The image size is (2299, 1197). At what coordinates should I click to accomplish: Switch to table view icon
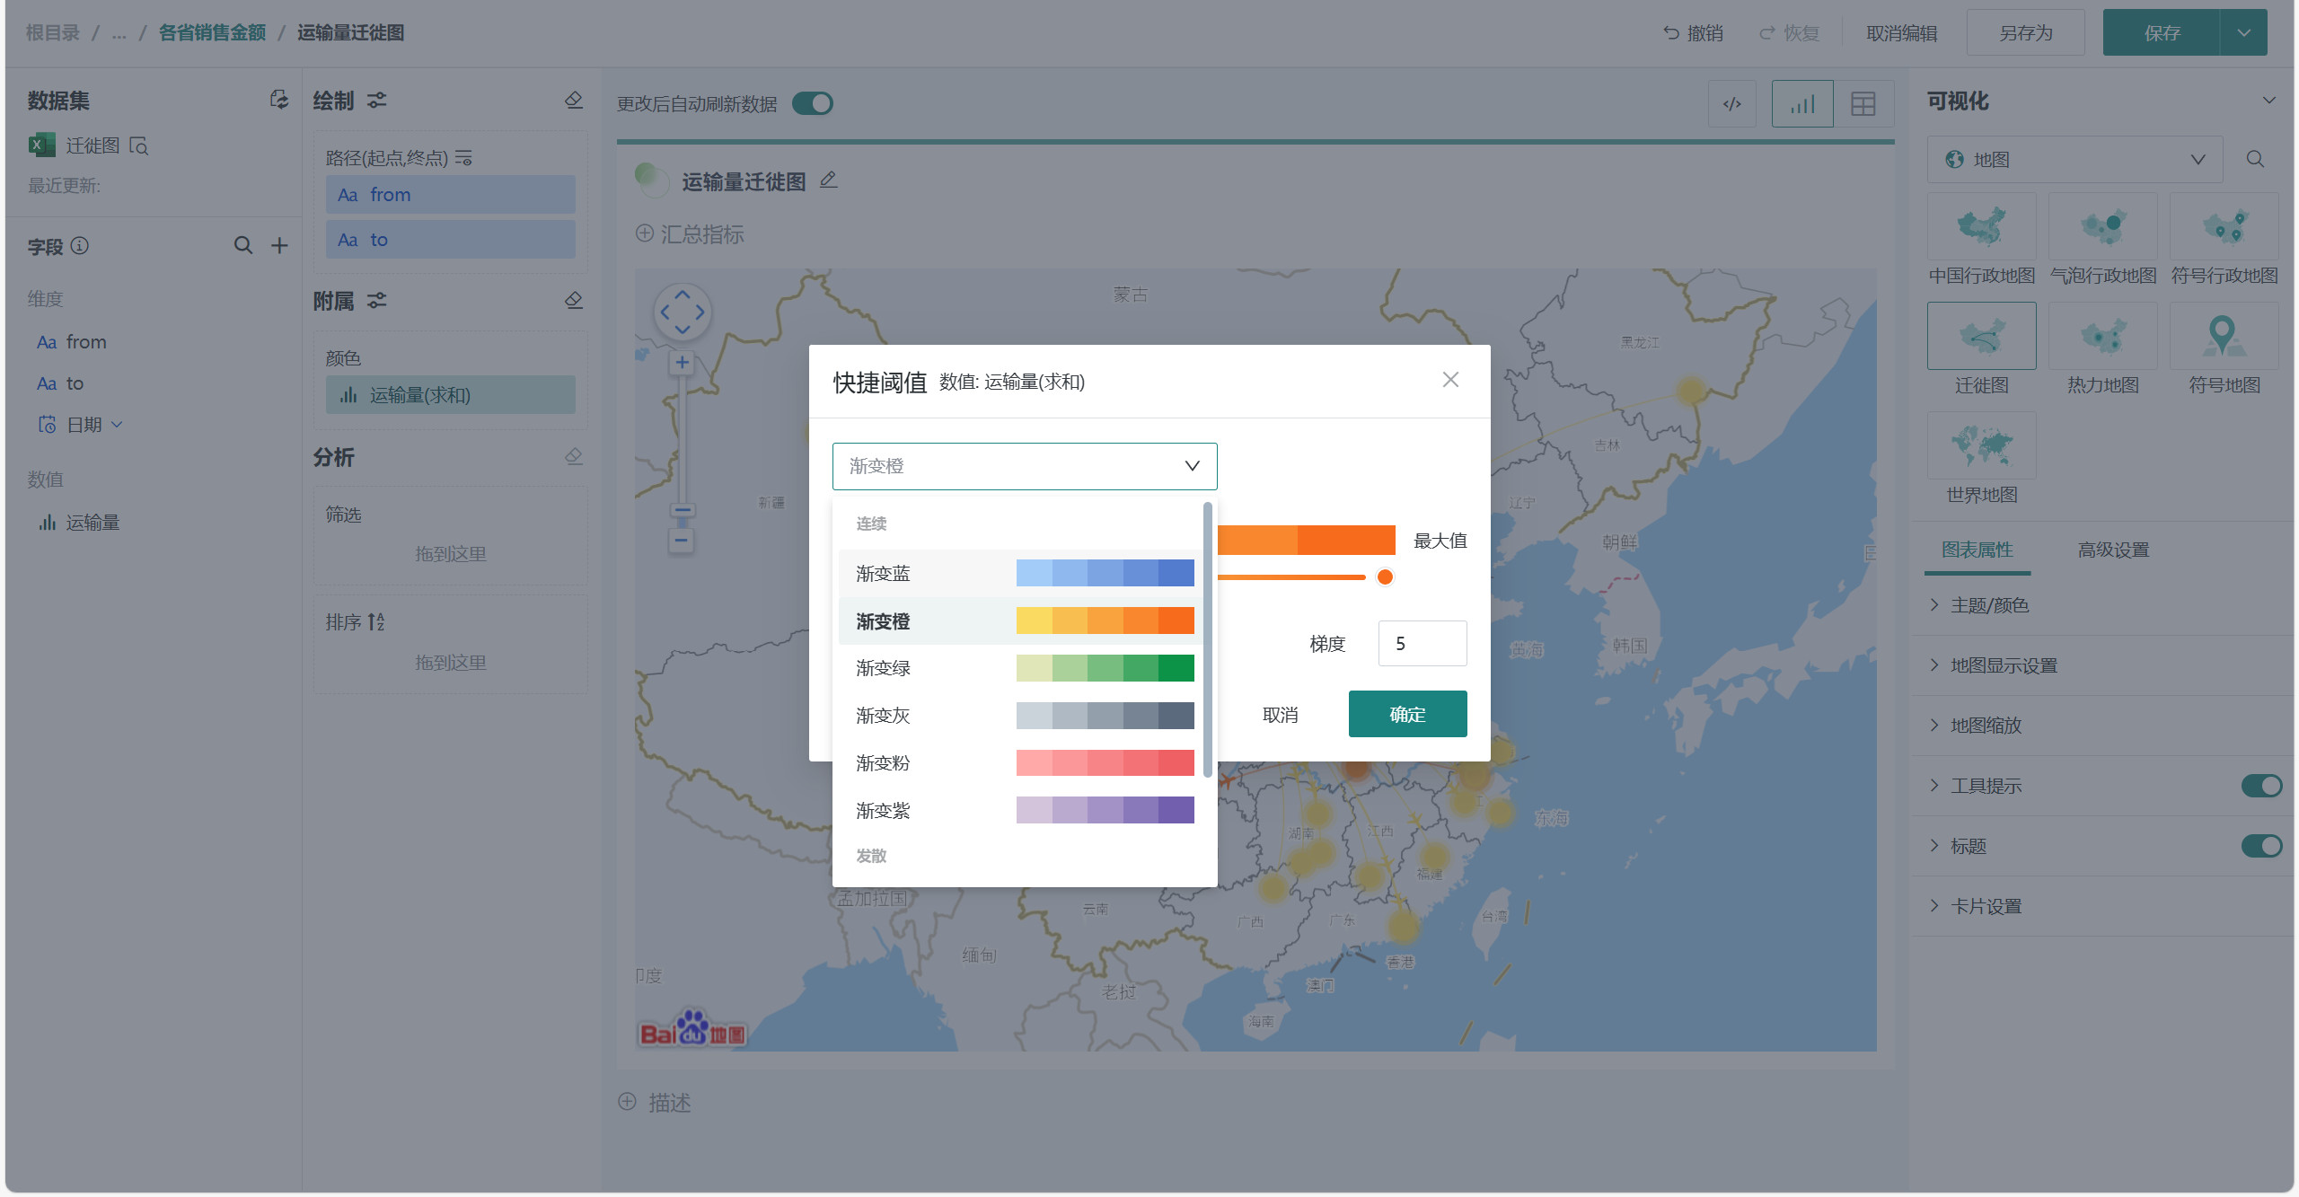[1863, 104]
